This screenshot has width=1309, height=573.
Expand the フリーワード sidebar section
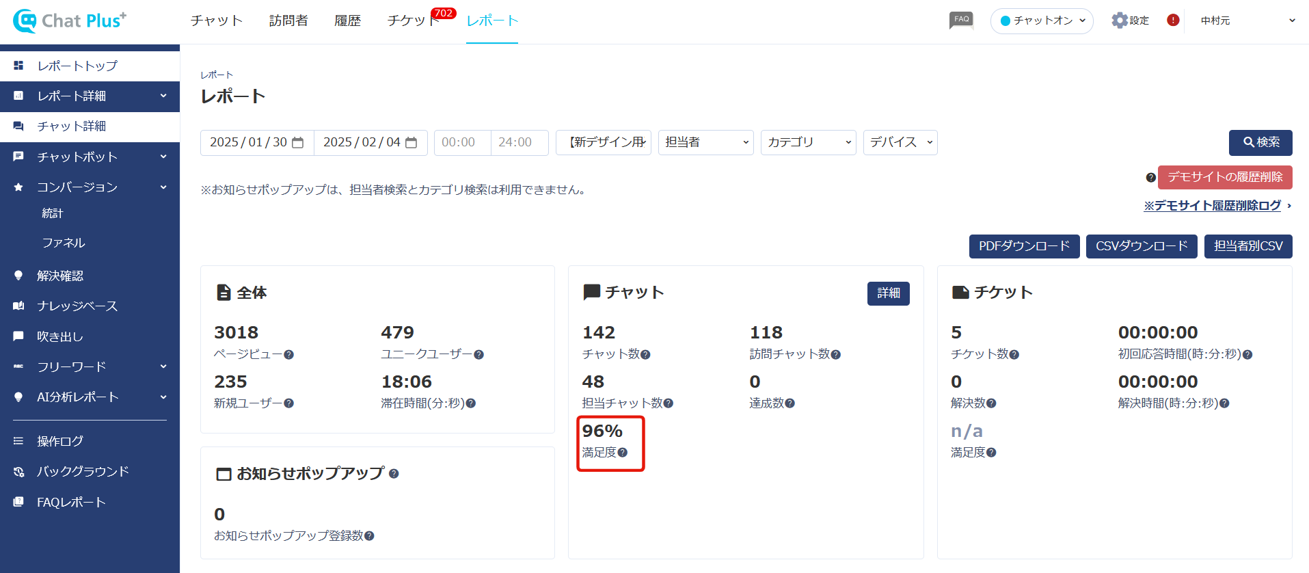tap(90, 367)
